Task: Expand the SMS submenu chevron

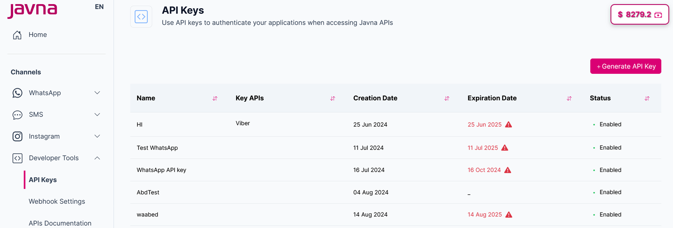Action: [x=97, y=115]
